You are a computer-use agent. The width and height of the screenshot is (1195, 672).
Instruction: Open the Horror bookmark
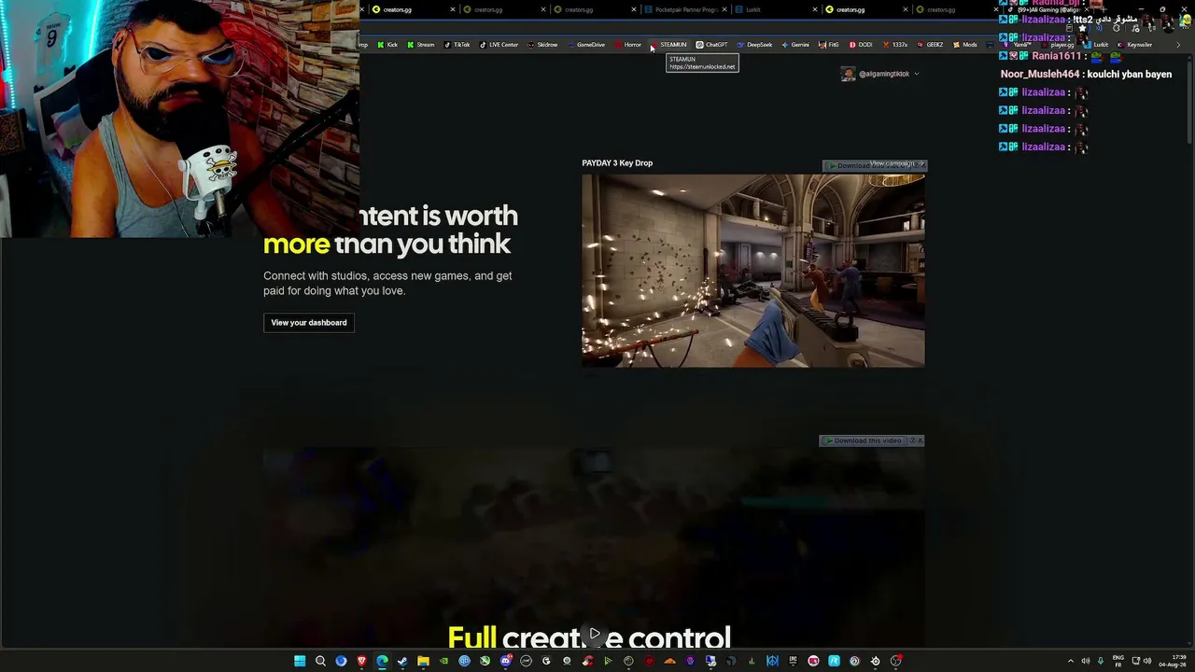click(628, 45)
